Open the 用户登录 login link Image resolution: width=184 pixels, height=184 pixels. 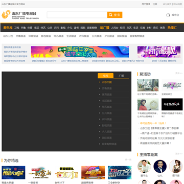(x=146, y=4)
